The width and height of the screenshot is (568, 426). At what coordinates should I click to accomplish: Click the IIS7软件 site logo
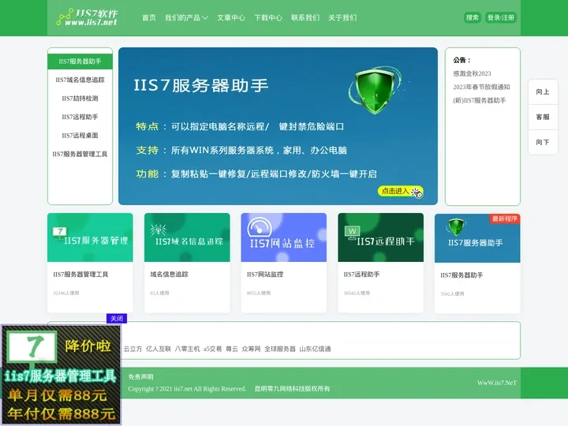click(x=88, y=17)
